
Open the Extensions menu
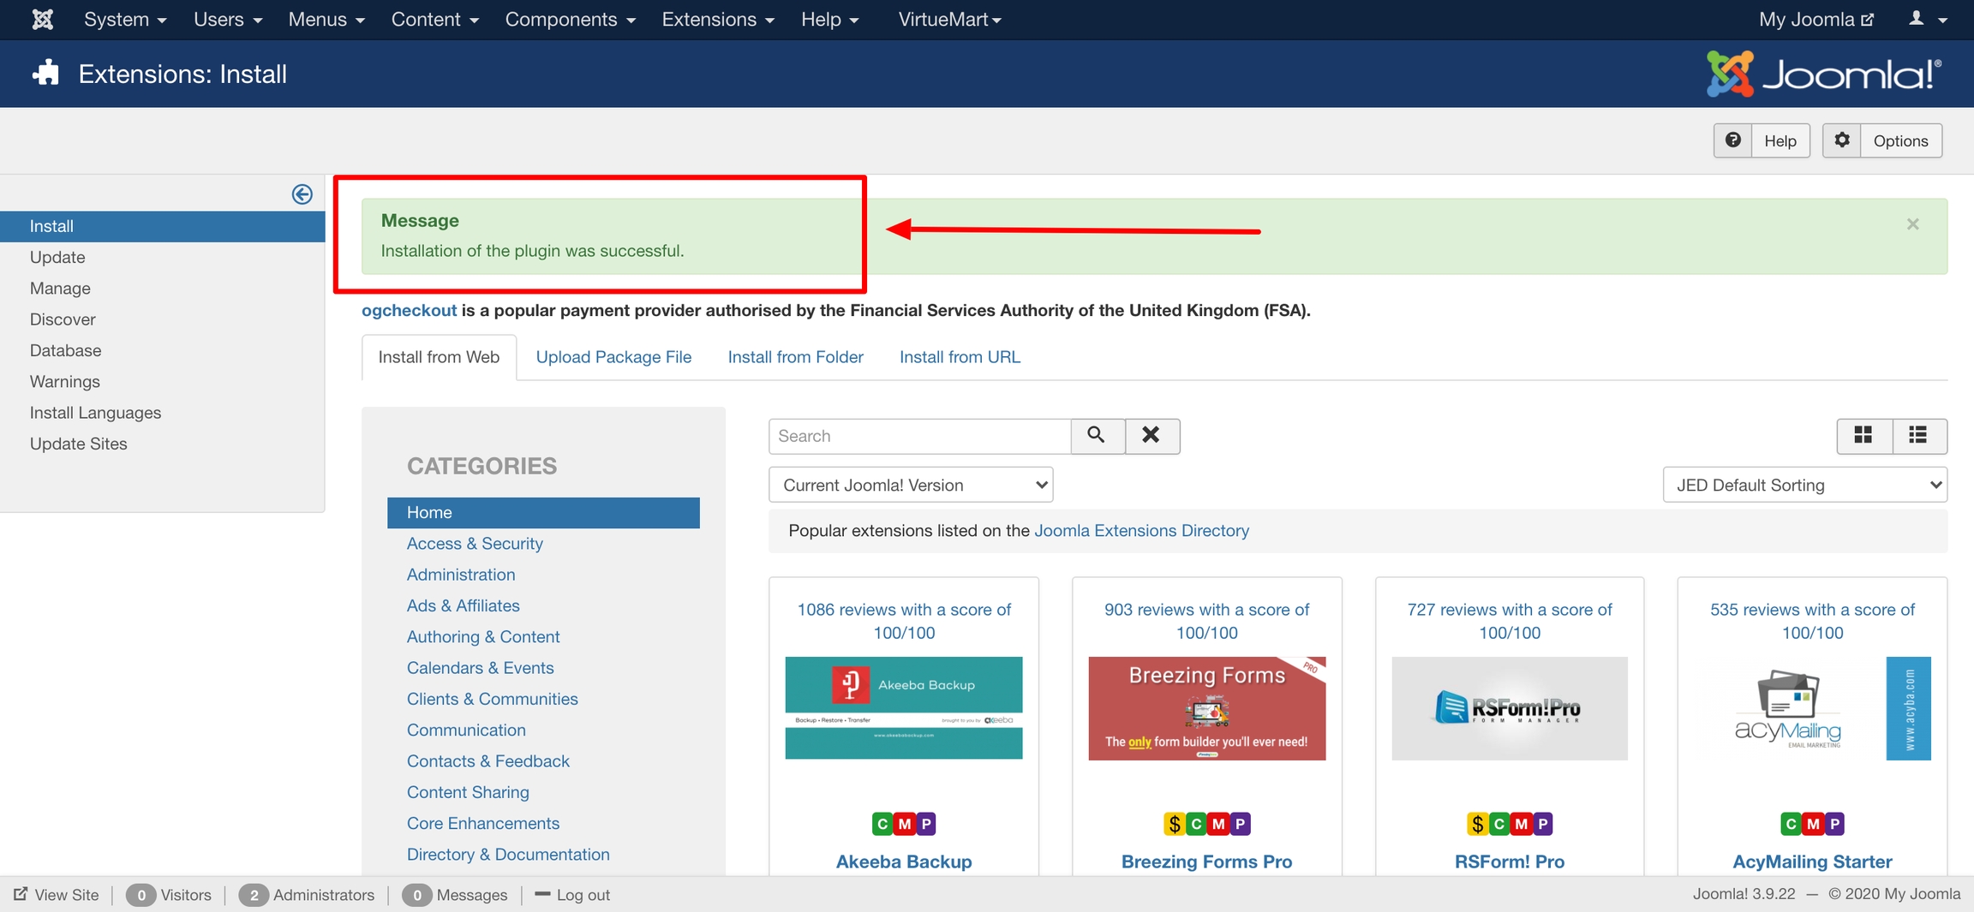(x=717, y=19)
